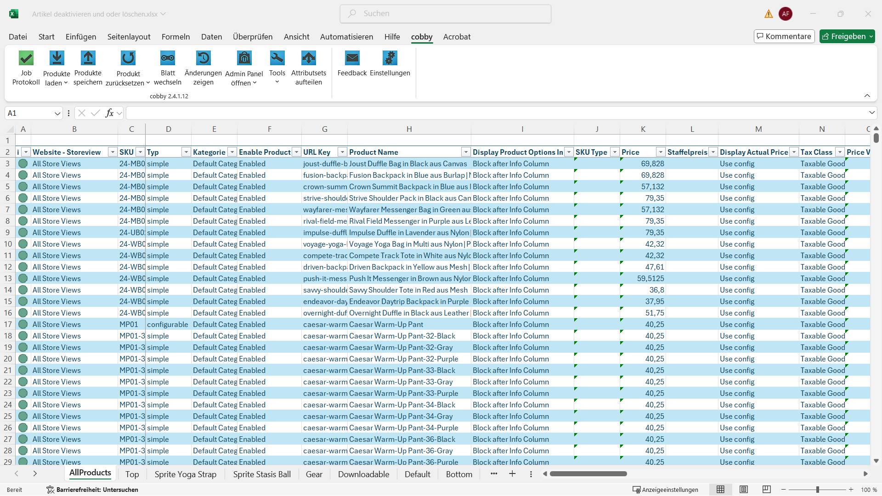This screenshot has height=496, width=882.
Task: Click the Blatt wechseln icon
Action: pyautogui.click(x=168, y=58)
